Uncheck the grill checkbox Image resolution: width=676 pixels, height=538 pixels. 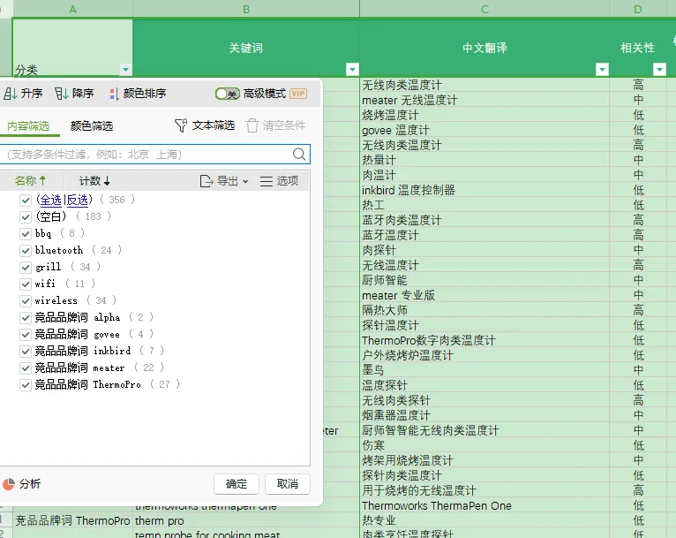[x=26, y=267]
